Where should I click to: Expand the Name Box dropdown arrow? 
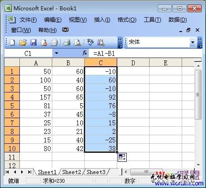coord(56,53)
